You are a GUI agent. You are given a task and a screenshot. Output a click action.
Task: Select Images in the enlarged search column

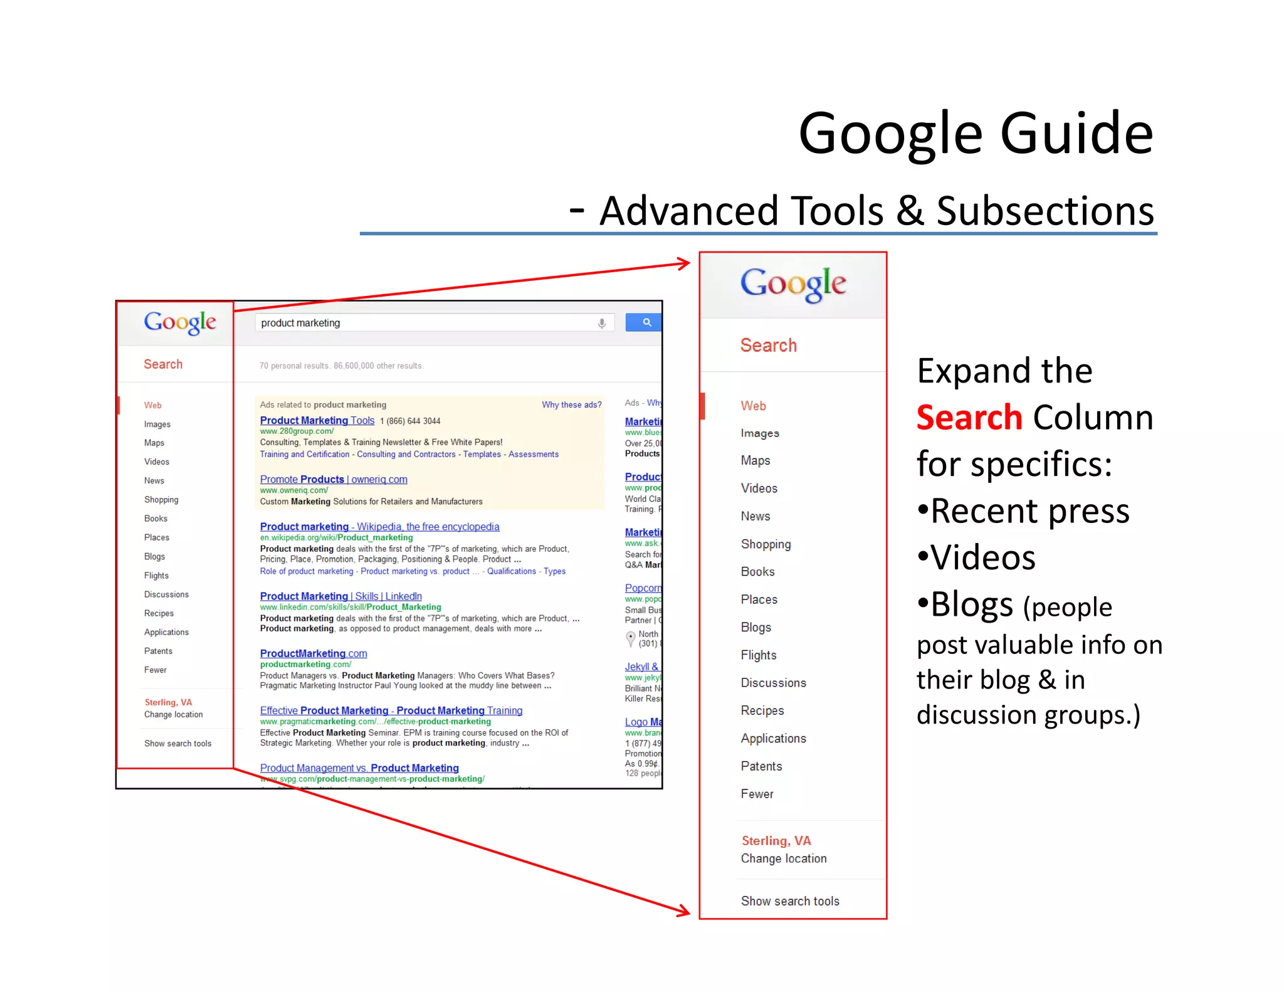(760, 433)
